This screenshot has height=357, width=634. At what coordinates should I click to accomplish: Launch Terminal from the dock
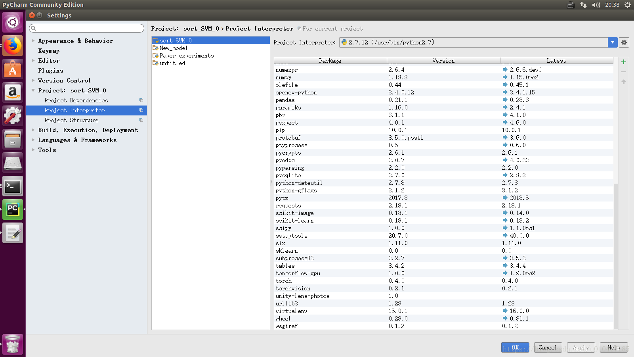pyautogui.click(x=13, y=186)
